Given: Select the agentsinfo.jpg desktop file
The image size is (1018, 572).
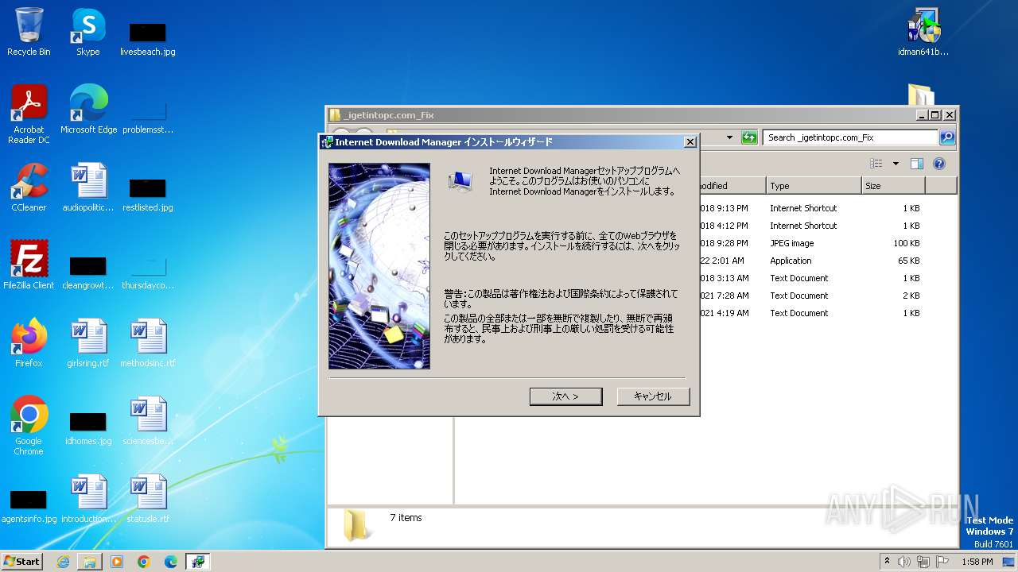Looking at the screenshot, I should (29, 506).
